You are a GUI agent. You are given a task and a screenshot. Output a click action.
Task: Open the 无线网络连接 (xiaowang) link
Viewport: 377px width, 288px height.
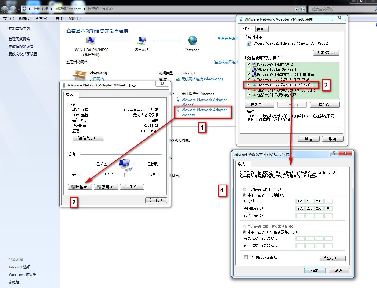202,79
